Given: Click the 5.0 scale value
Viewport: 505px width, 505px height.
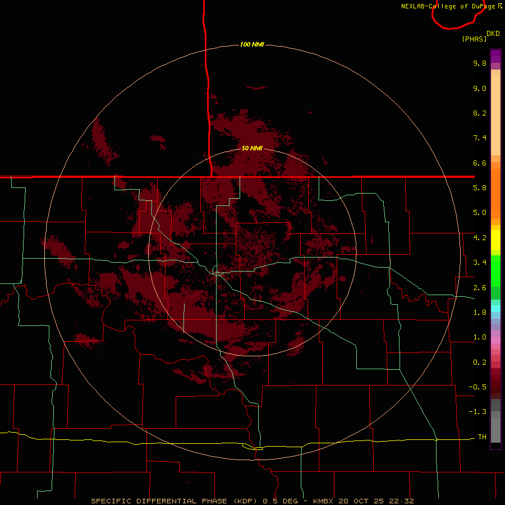Looking at the screenshot, I should 480,213.
